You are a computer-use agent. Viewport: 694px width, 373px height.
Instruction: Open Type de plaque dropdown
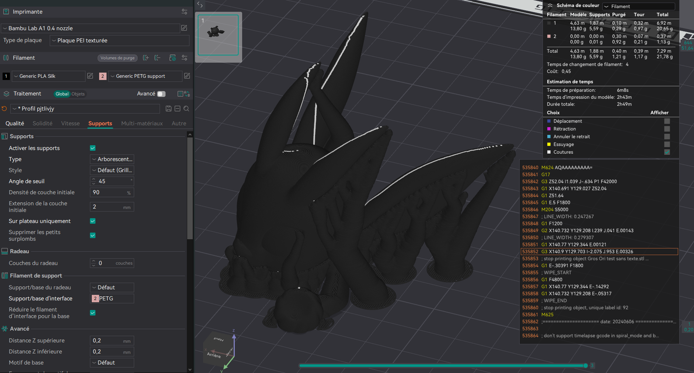point(119,41)
